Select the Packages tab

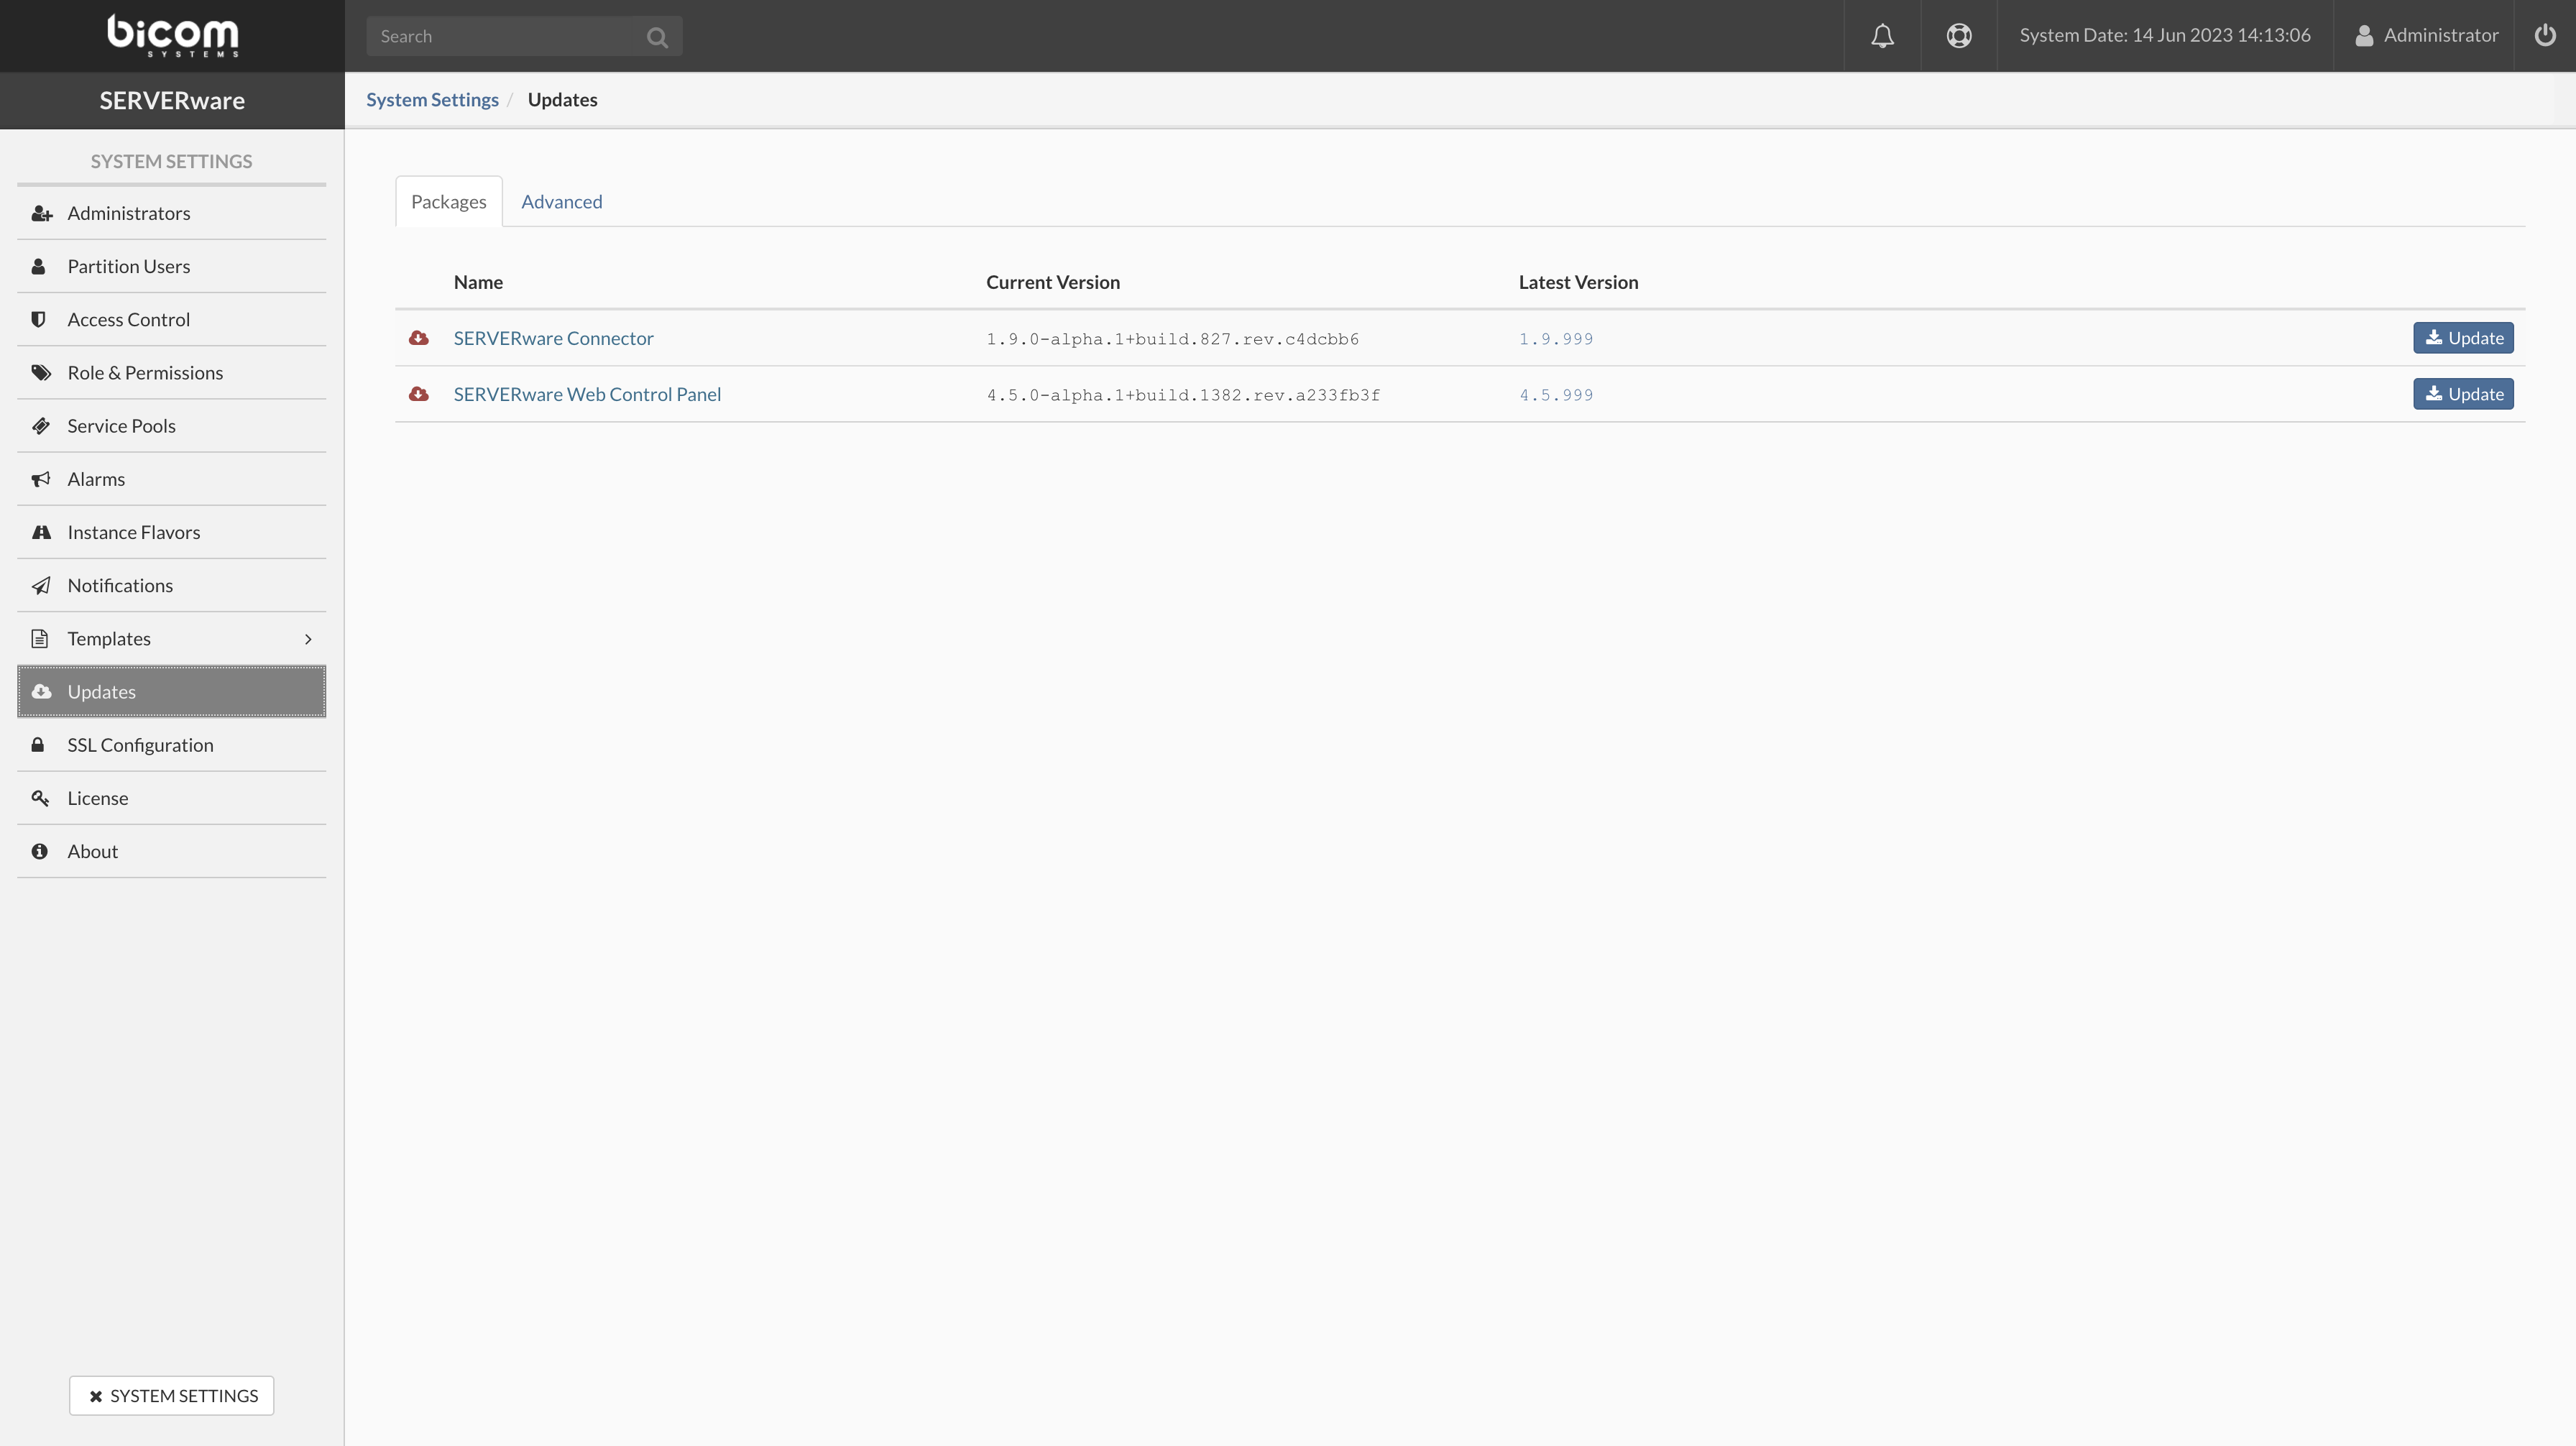[x=448, y=202]
